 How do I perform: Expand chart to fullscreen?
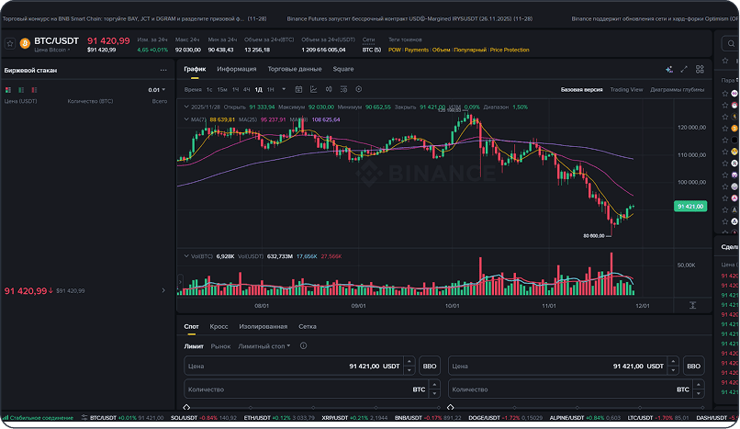(x=684, y=70)
